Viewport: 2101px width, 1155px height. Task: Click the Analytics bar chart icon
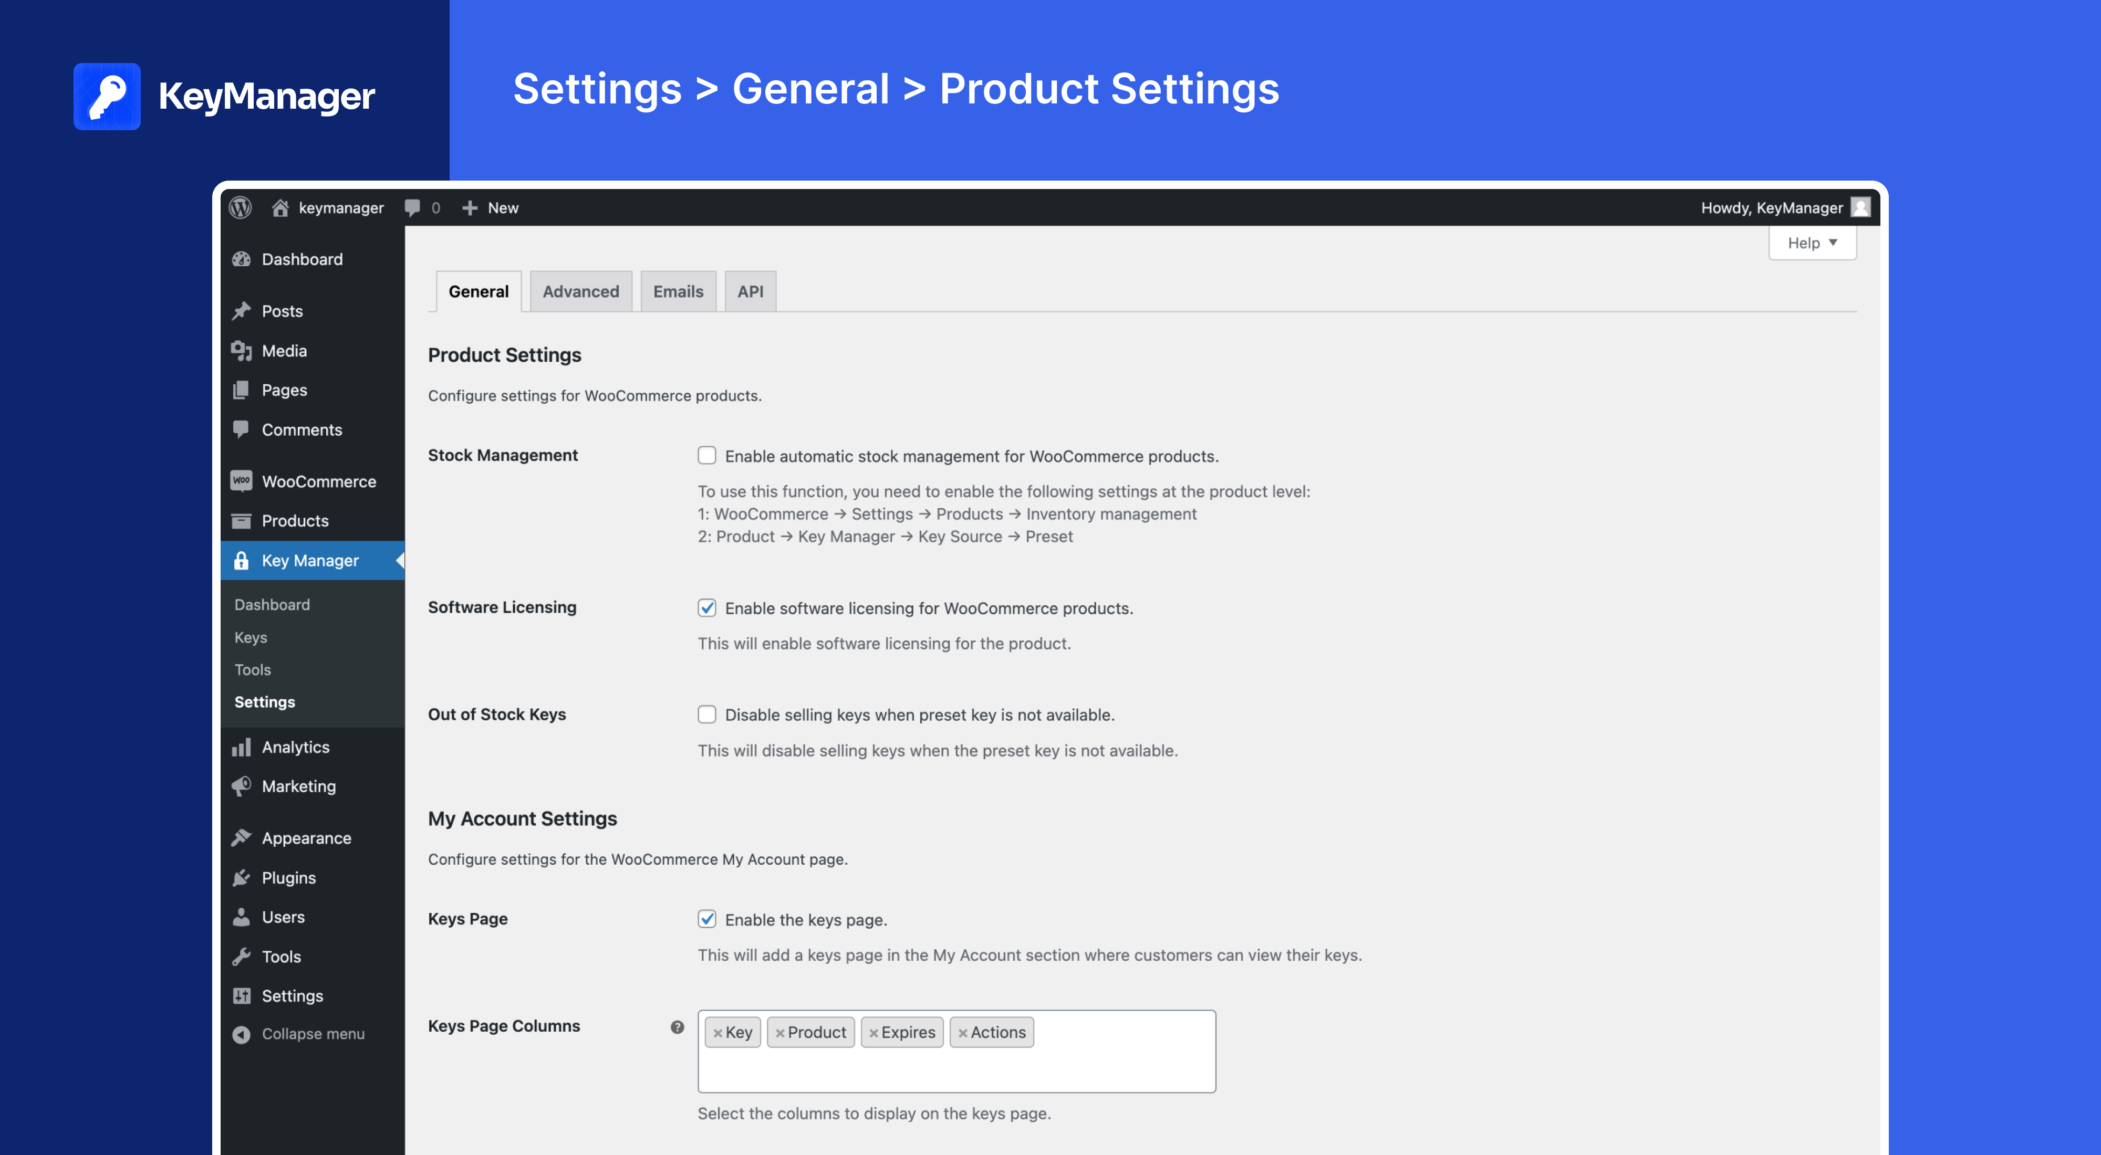click(242, 747)
